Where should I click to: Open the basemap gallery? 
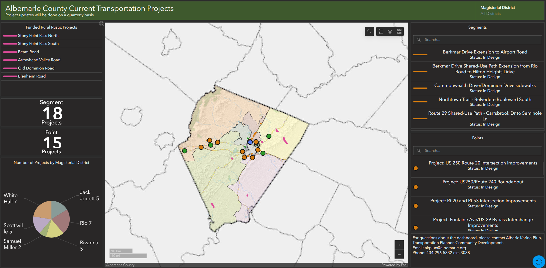click(399, 31)
